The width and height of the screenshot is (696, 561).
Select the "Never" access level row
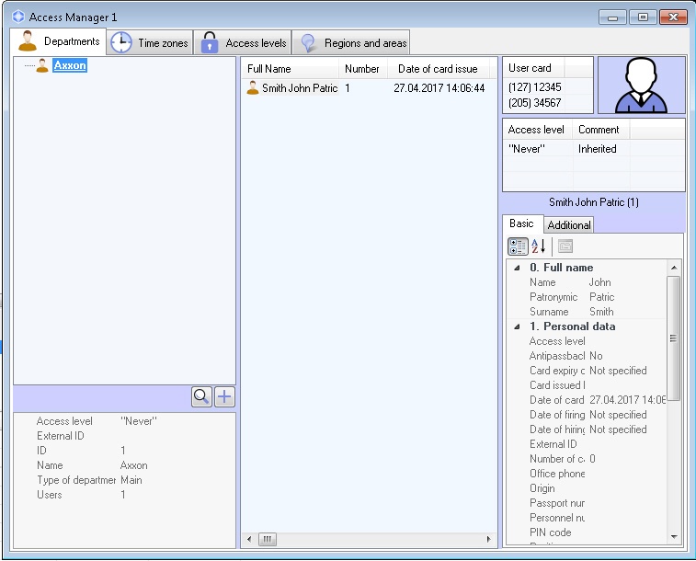tap(526, 149)
